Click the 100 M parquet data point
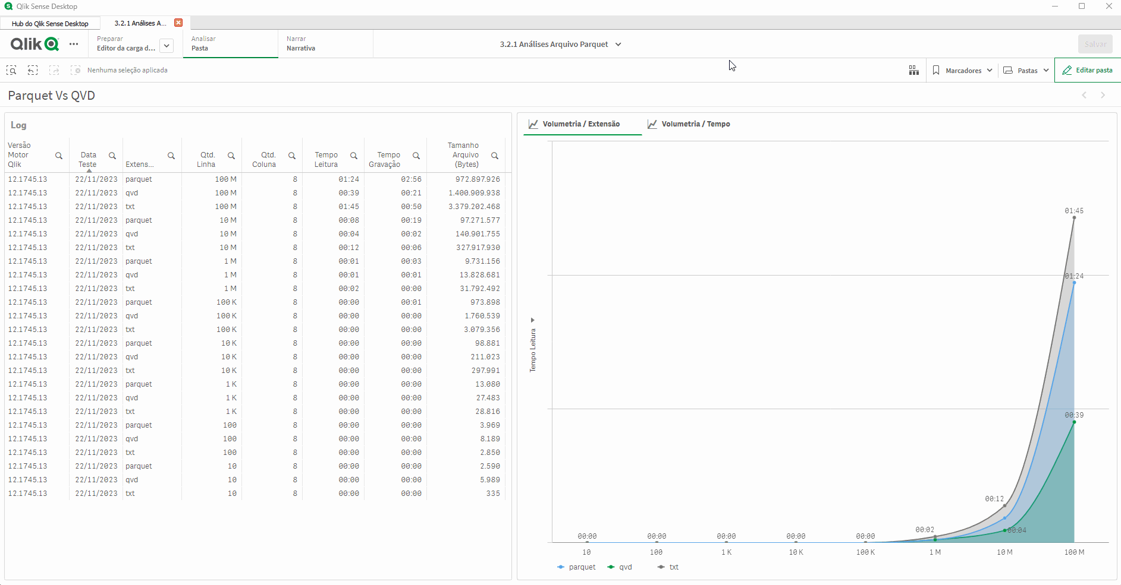The height and width of the screenshot is (585, 1121). click(1074, 283)
